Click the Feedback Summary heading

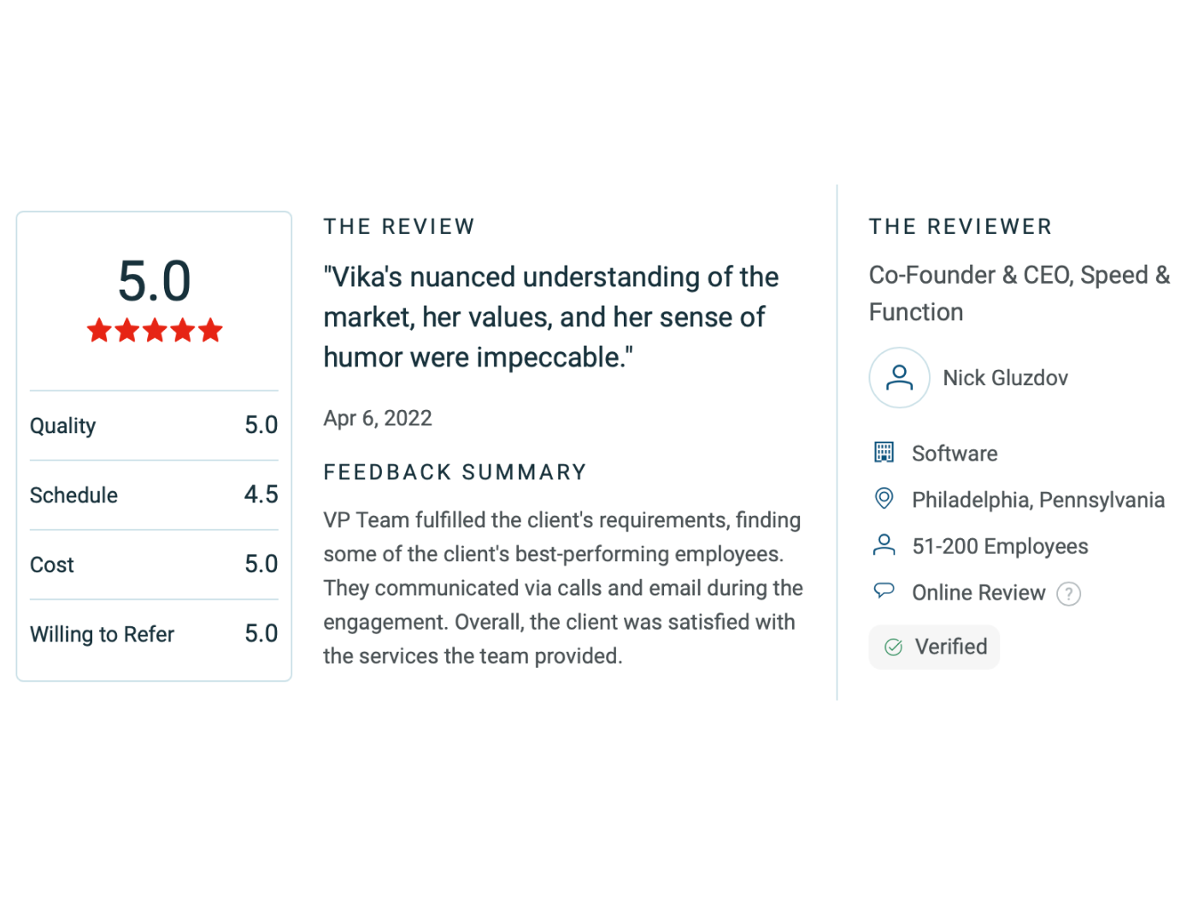[x=455, y=472]
